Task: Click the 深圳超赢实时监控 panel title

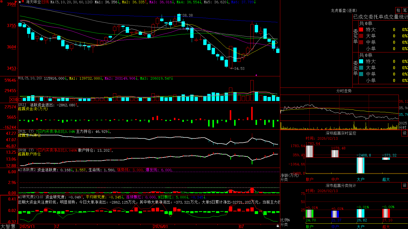Action: 341,133
